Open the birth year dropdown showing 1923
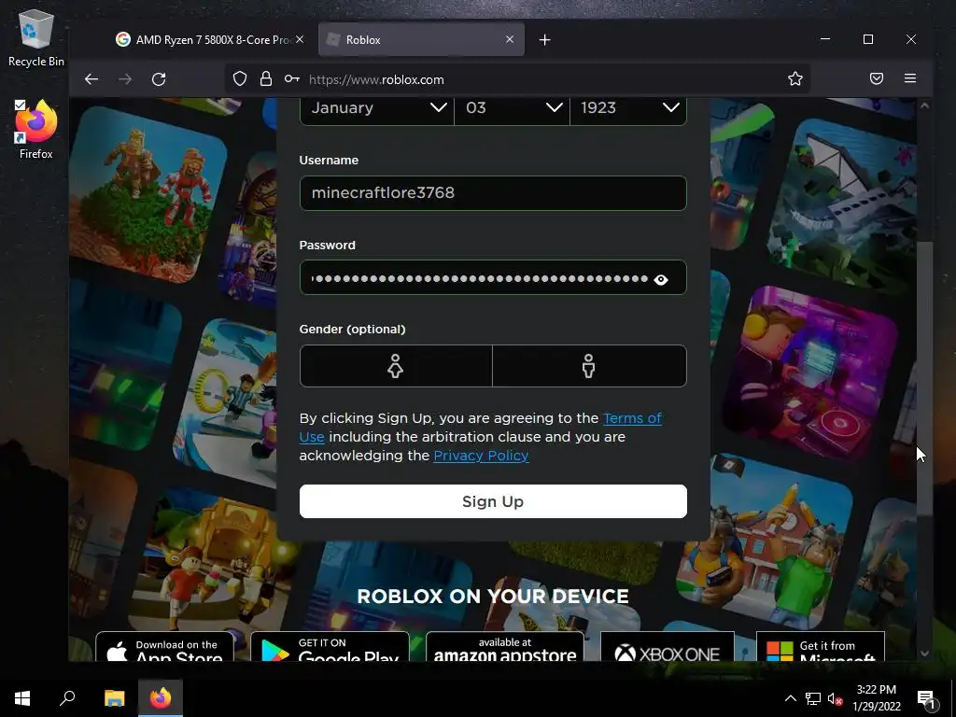 tap(628, 109)
